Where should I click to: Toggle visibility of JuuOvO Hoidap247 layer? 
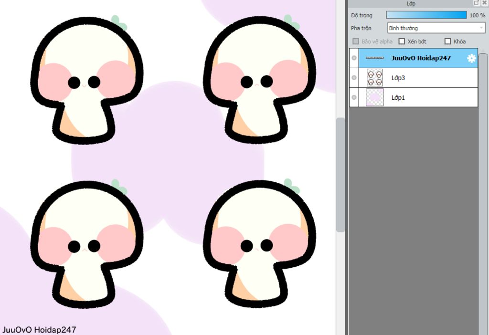(x=354, y=58)
